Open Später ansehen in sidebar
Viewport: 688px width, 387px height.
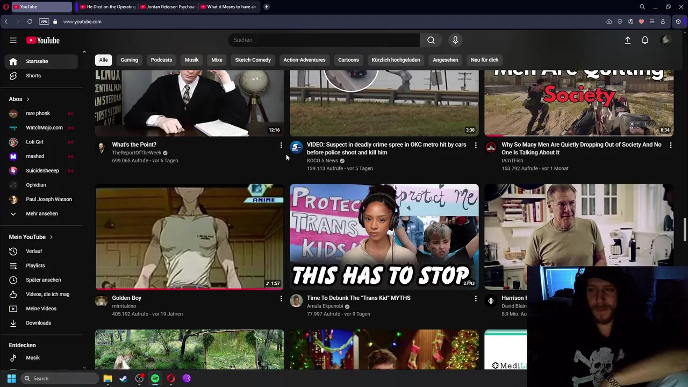coord(42,280)
